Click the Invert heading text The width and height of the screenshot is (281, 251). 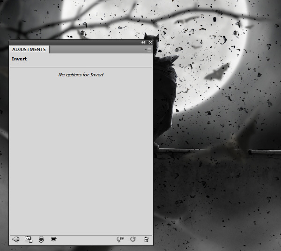tap(19, 59)
